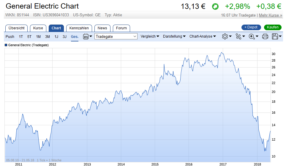Click the green Kaufen button
286x167 pixels.
[273, 27]
